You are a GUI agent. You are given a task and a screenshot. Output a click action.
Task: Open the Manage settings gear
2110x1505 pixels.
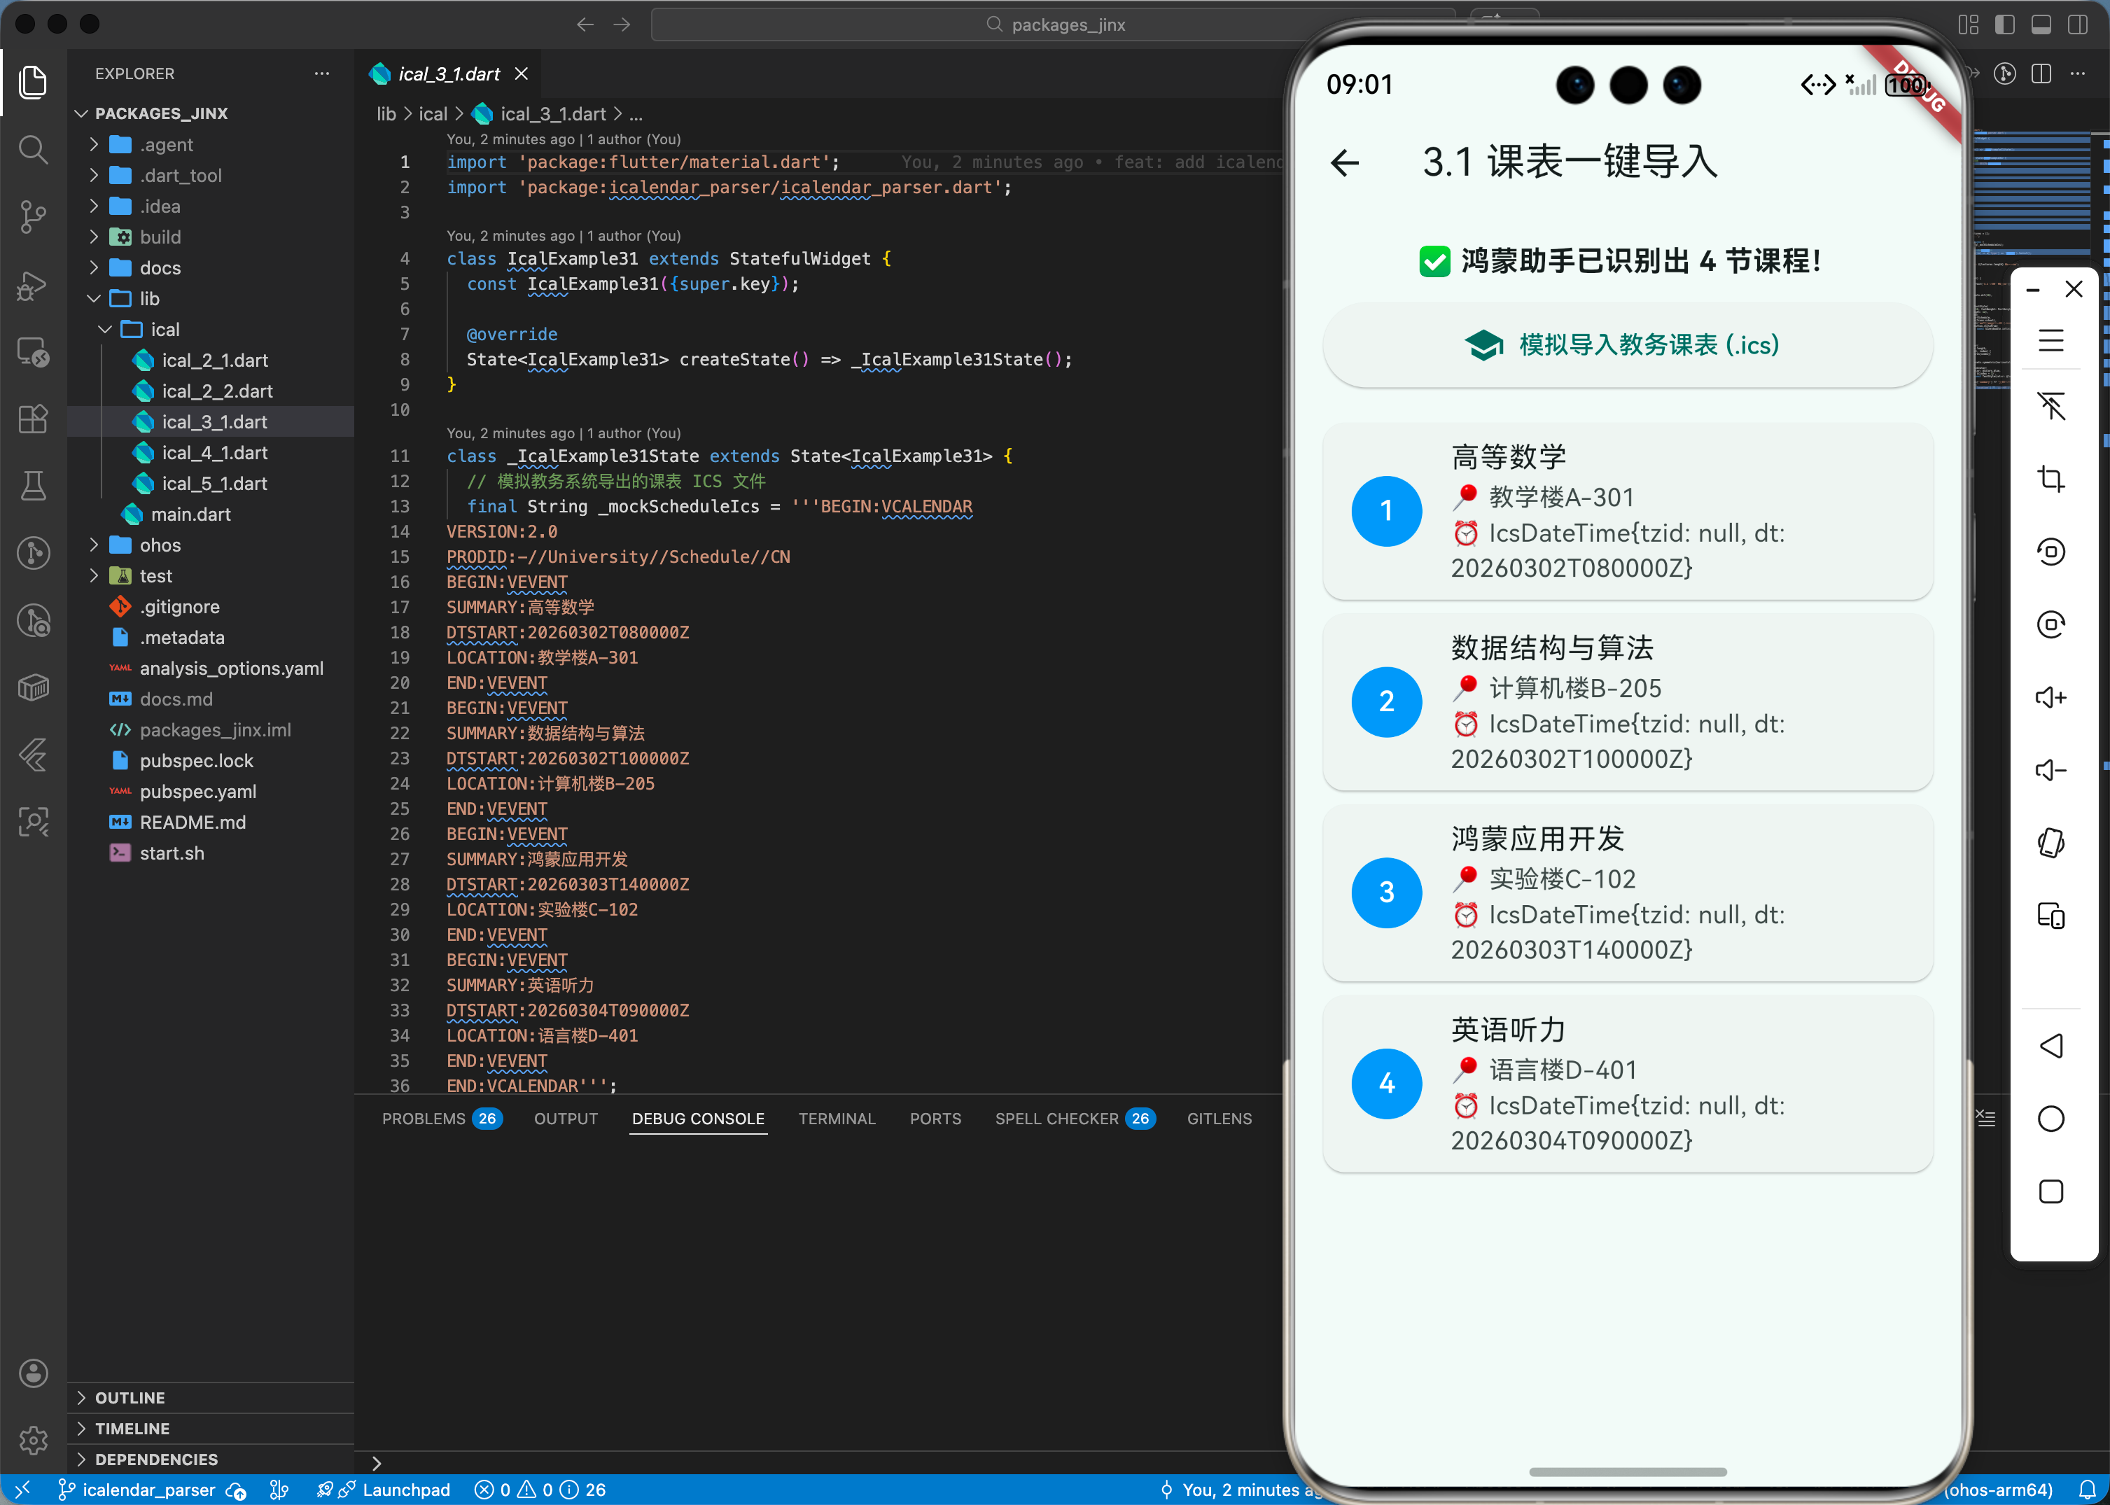click(x=34, y=1439)
